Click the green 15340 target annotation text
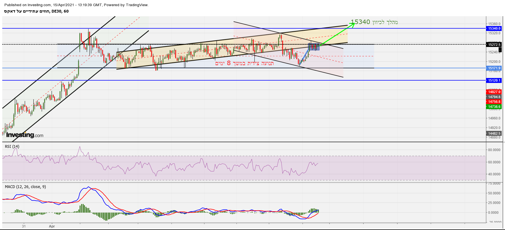Viewport: 505px width, 230px height. tap(374, 22)
